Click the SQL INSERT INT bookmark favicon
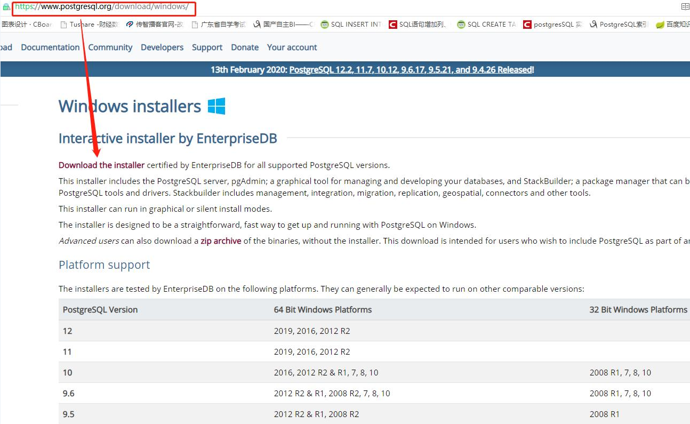 [x=324, y=25]
